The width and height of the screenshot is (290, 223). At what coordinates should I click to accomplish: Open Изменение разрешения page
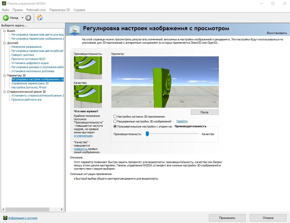pyautogui.click(x=26, y=47)
